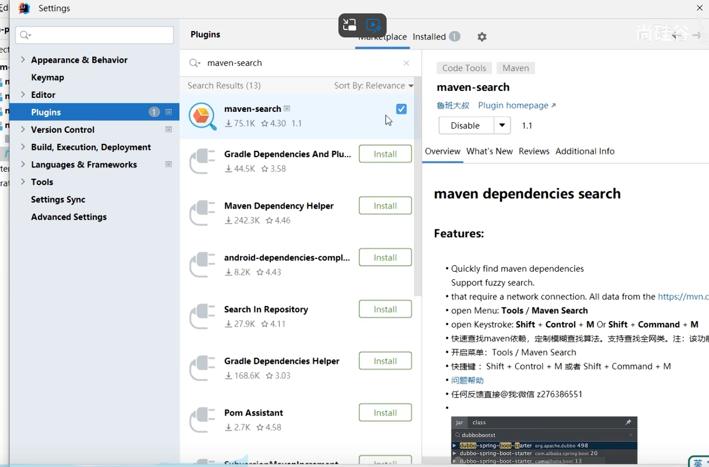This screenshot has height=467, width=709.
Task: Install the Pom Assistant plugin
Action: point(385,413)
